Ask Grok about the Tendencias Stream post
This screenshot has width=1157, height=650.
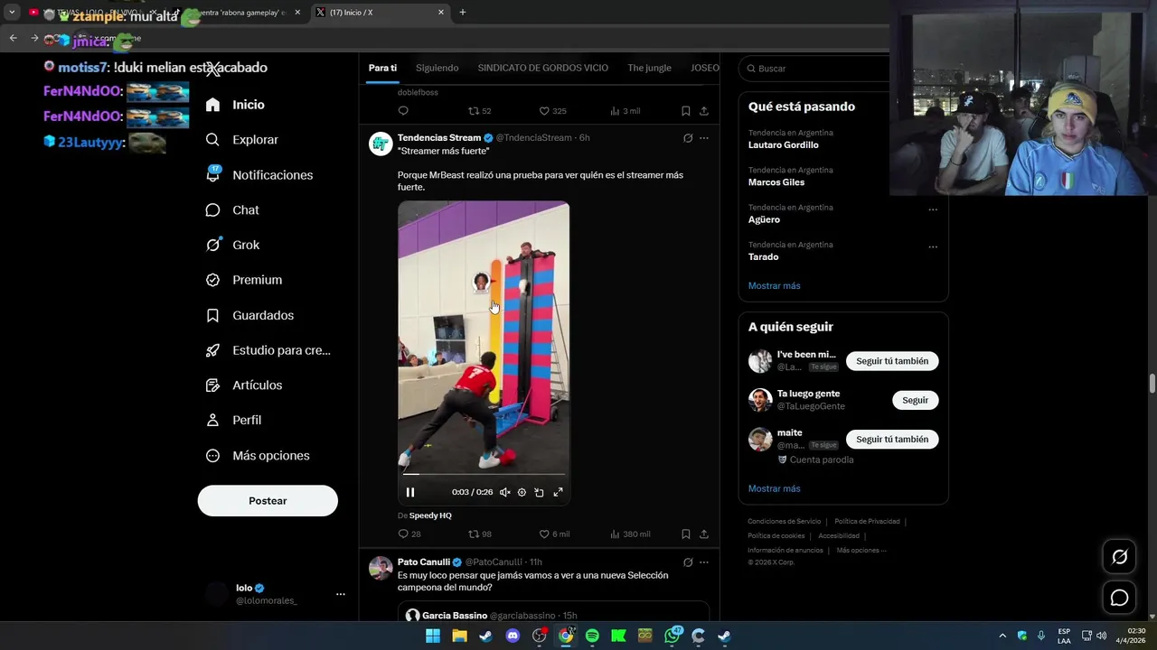tap(688, 138)
